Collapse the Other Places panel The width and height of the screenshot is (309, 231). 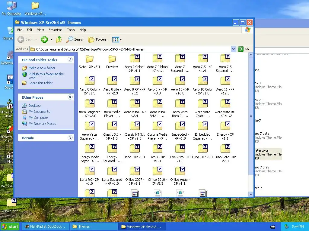70,97
